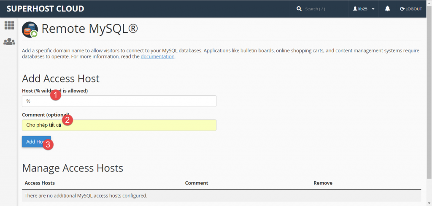Log out using the LOGOUT button
The width and height of the screenshot is (432, 206).
[411, 9]
